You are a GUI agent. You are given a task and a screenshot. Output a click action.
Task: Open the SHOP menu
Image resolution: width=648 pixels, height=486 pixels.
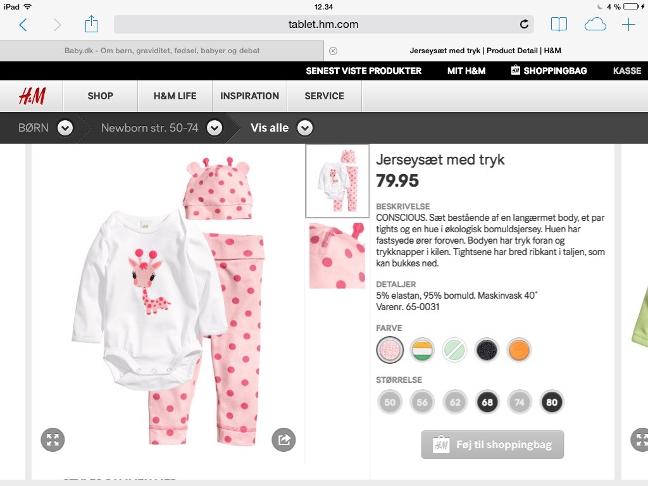101,96
